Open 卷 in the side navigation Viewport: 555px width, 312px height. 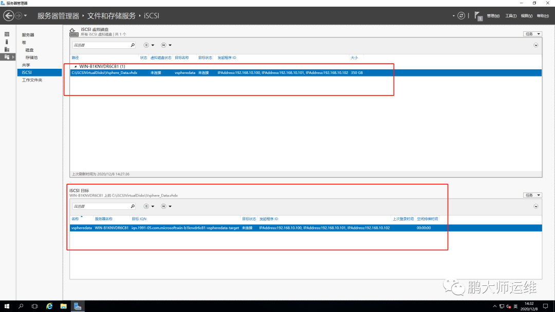click(x=24, y=43)
